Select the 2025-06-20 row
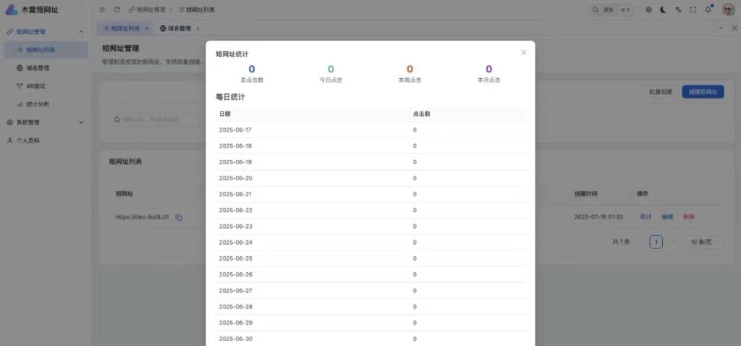741x346 pixels. (370, 178)
